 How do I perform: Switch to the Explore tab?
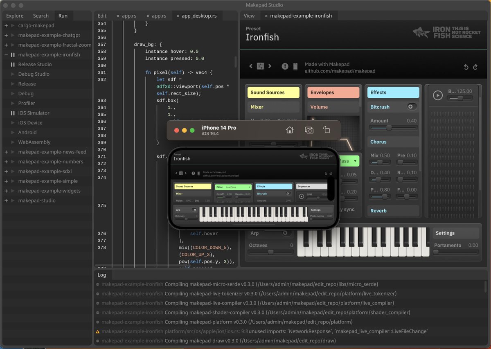coord(15,16)
